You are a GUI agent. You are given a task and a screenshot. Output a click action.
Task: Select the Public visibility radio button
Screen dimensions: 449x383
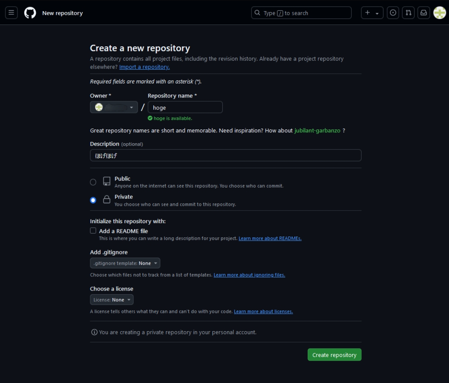[x=93, y=182]
